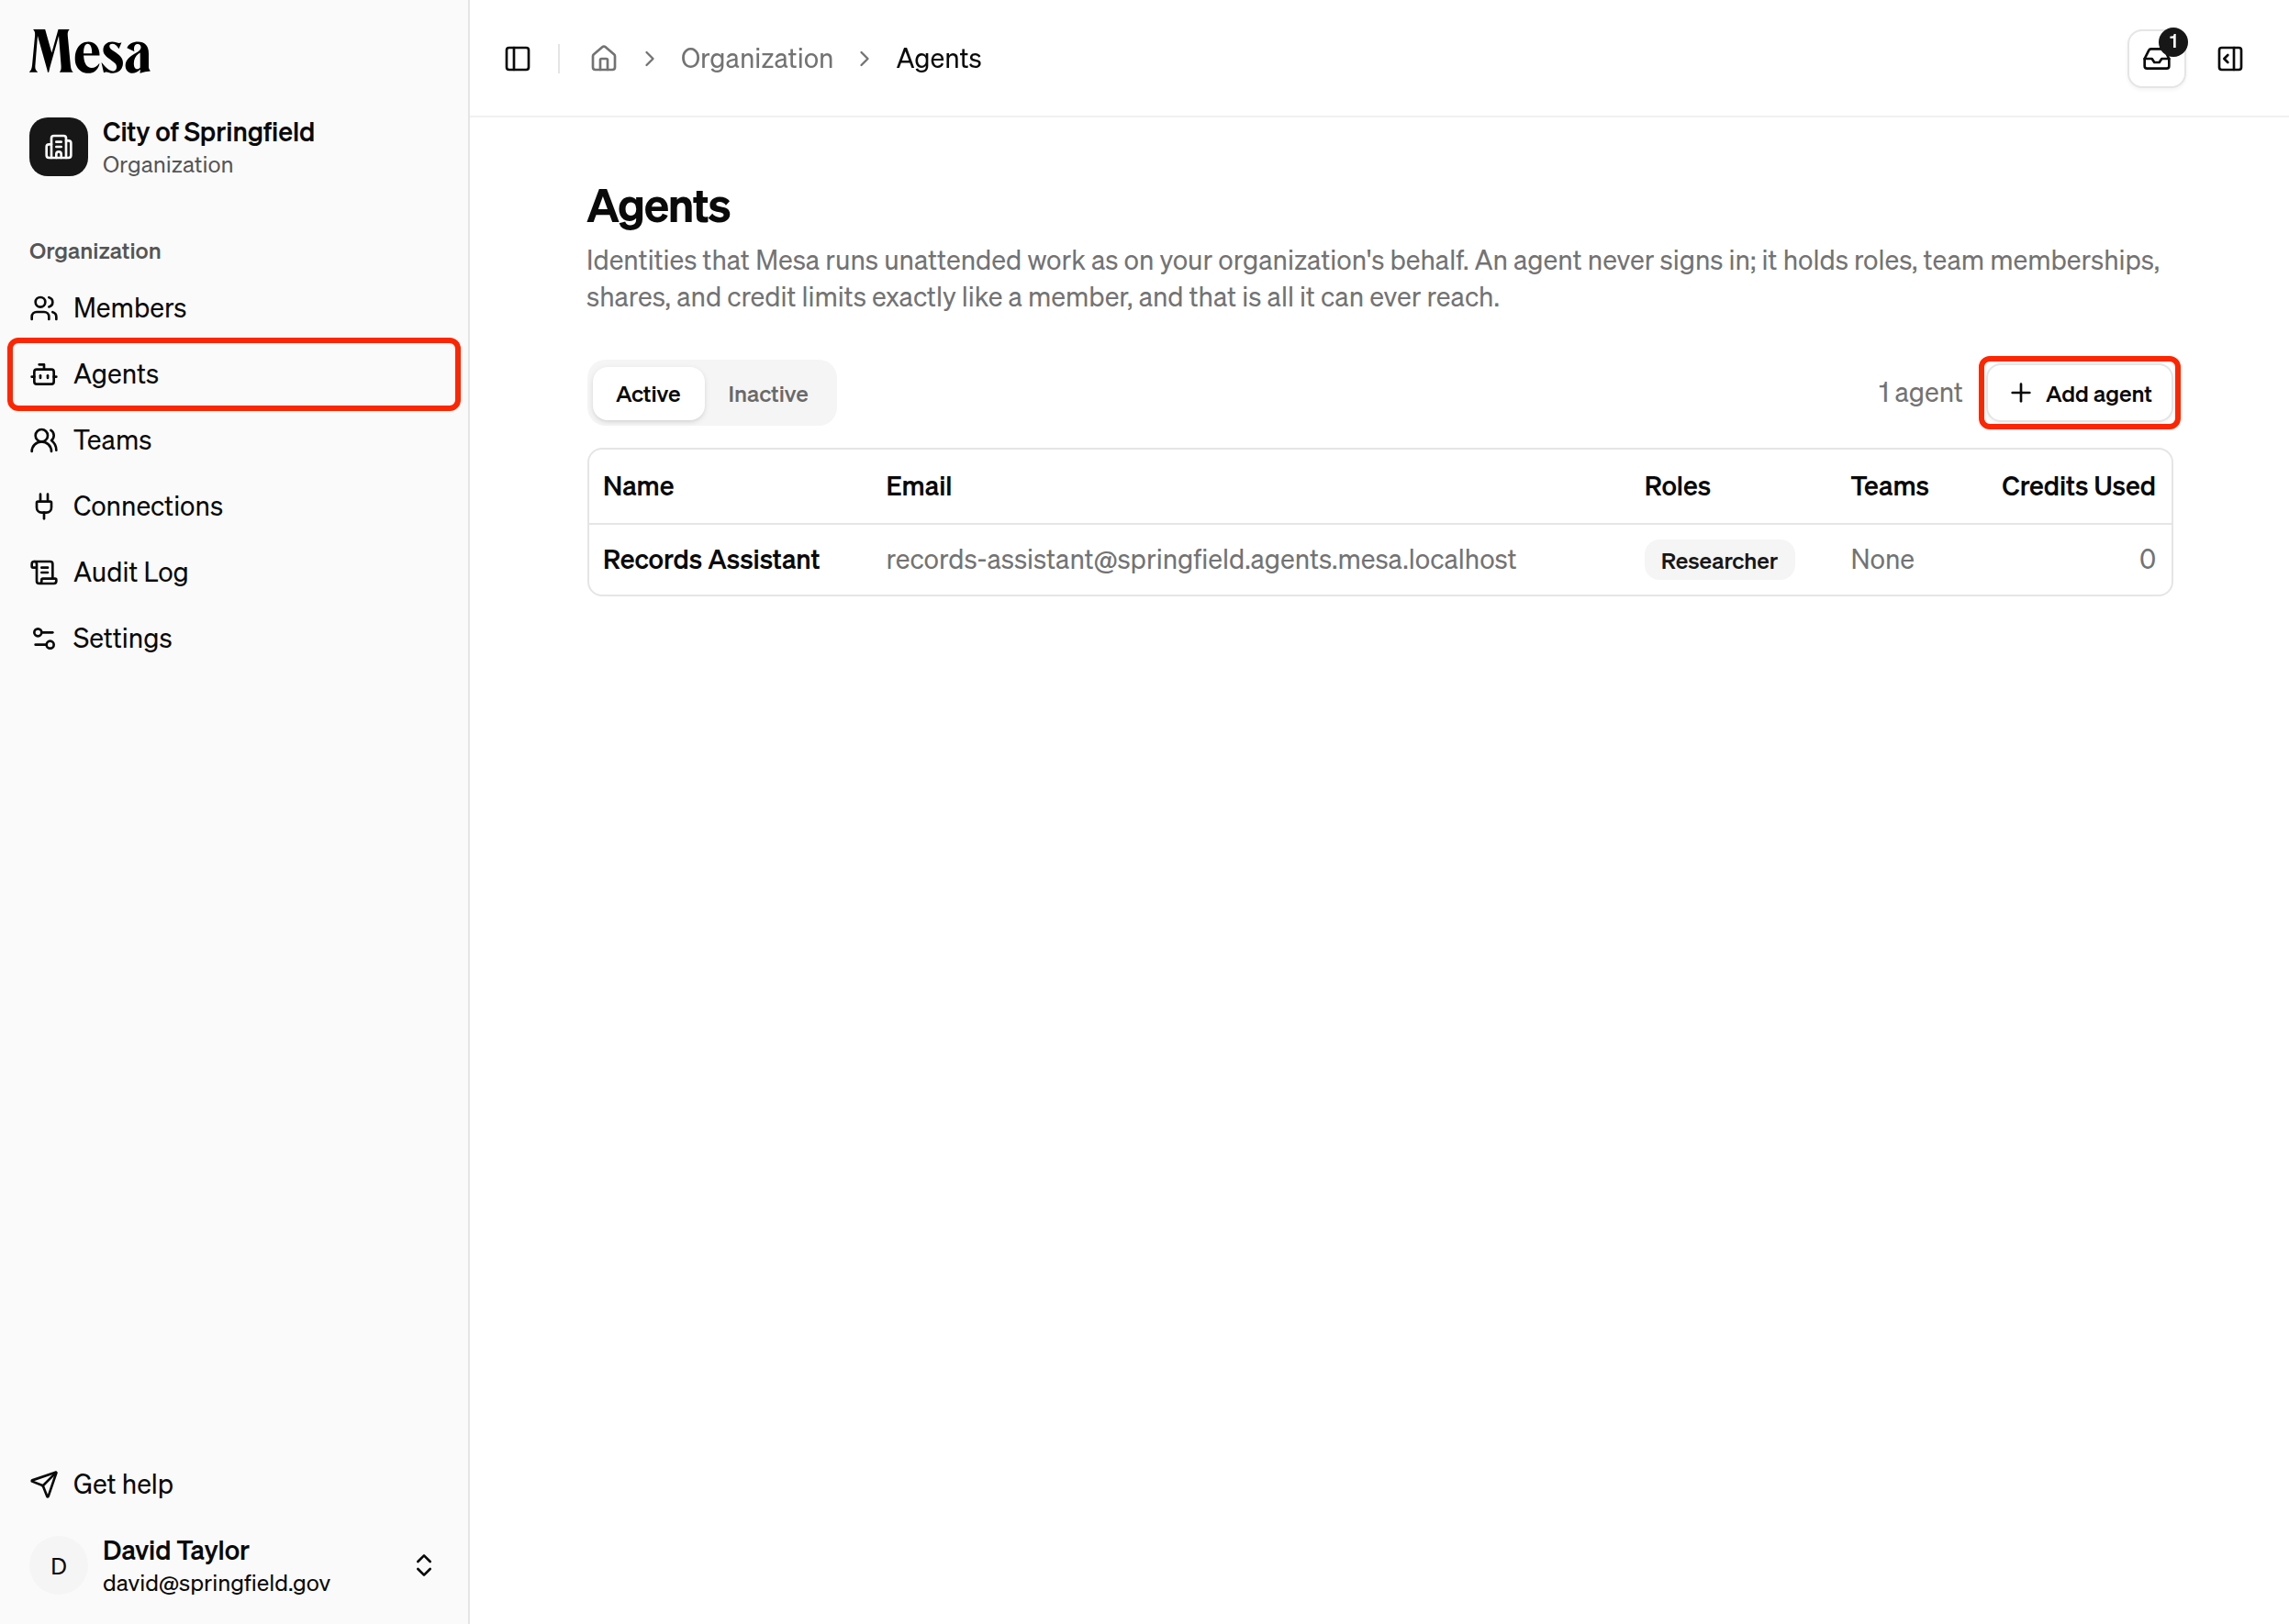
Task: Click the Researcher role badge
Action: pyautogui.click(x=1719, y=560)
